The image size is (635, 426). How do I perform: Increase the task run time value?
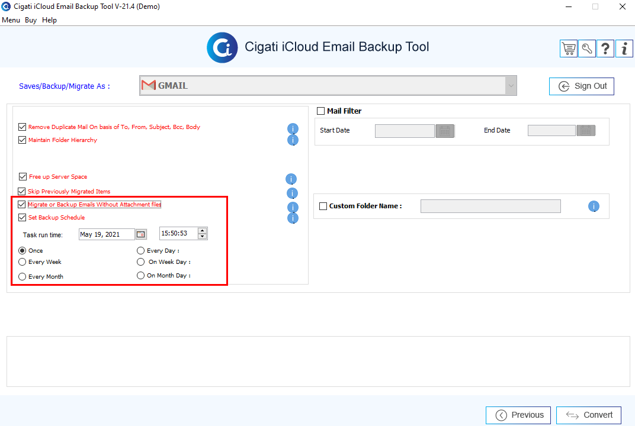pyautogui.click(x=203, y=231)
